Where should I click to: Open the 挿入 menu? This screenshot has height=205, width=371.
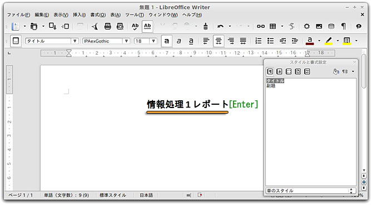[80, 15]
